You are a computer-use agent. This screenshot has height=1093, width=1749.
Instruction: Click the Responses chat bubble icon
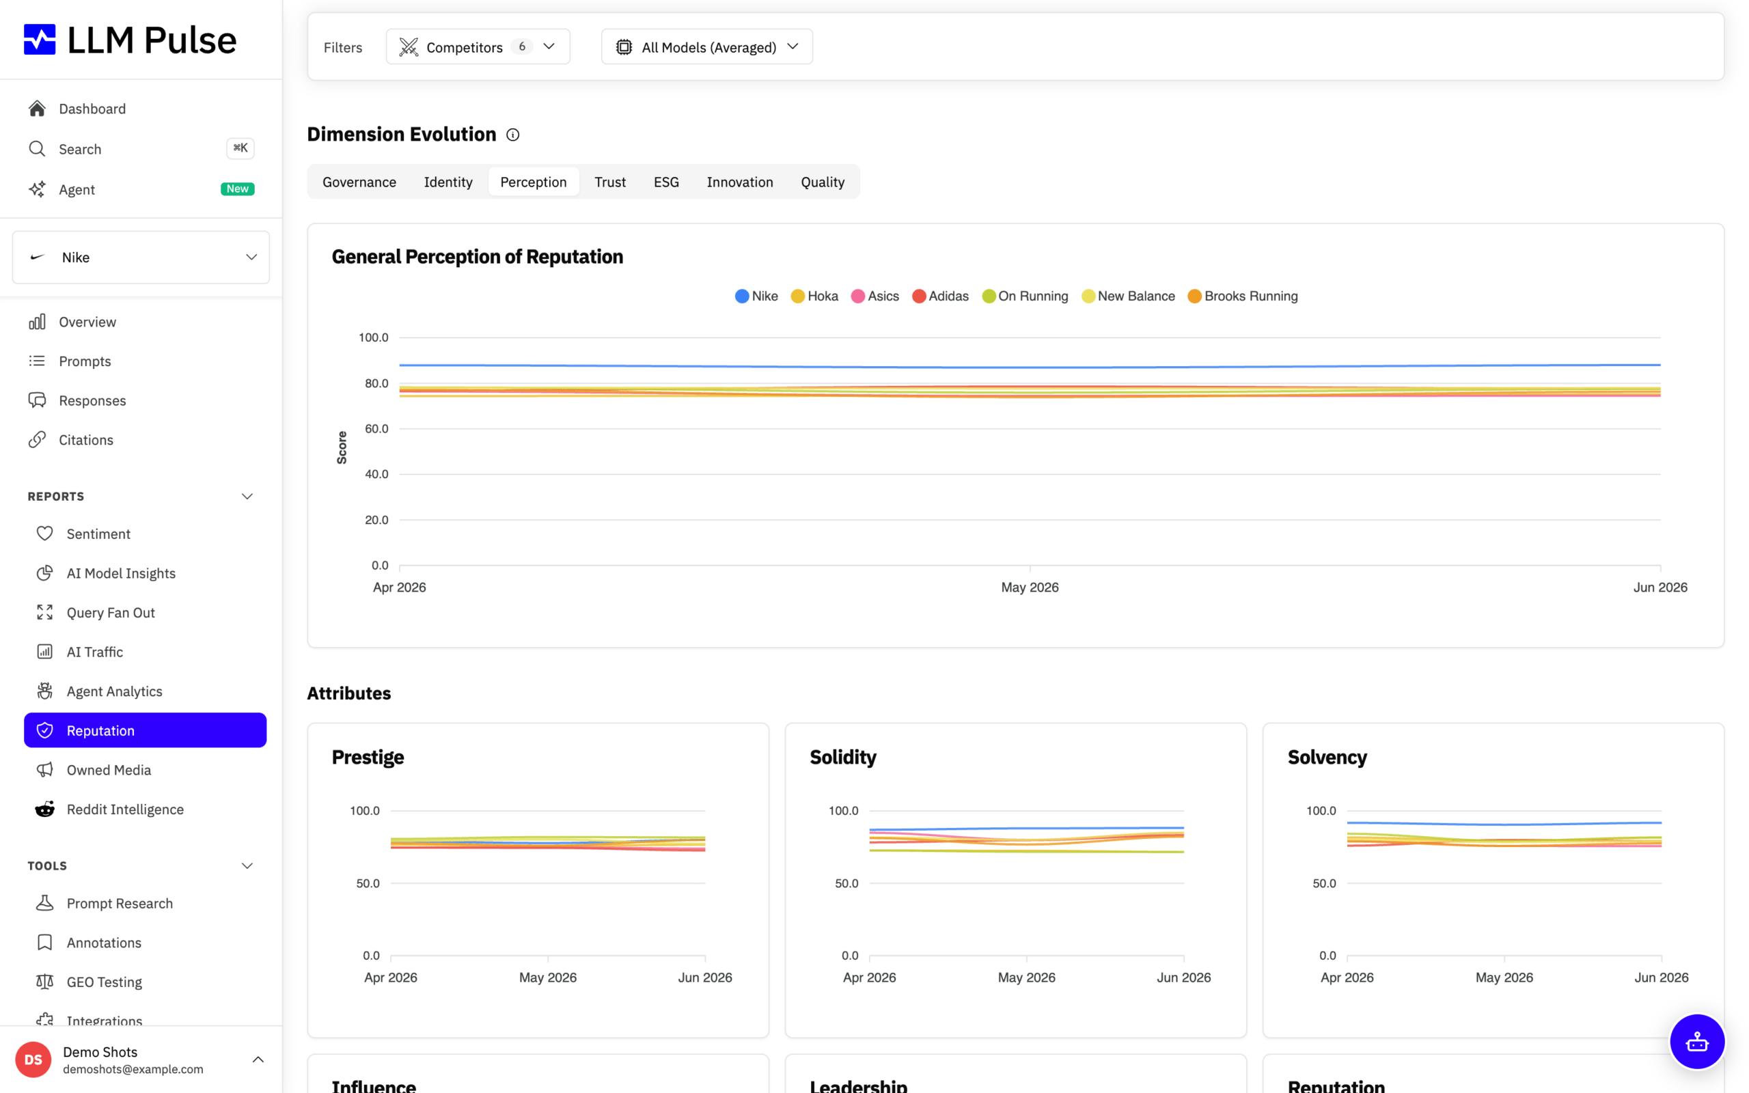coord(37,400)
